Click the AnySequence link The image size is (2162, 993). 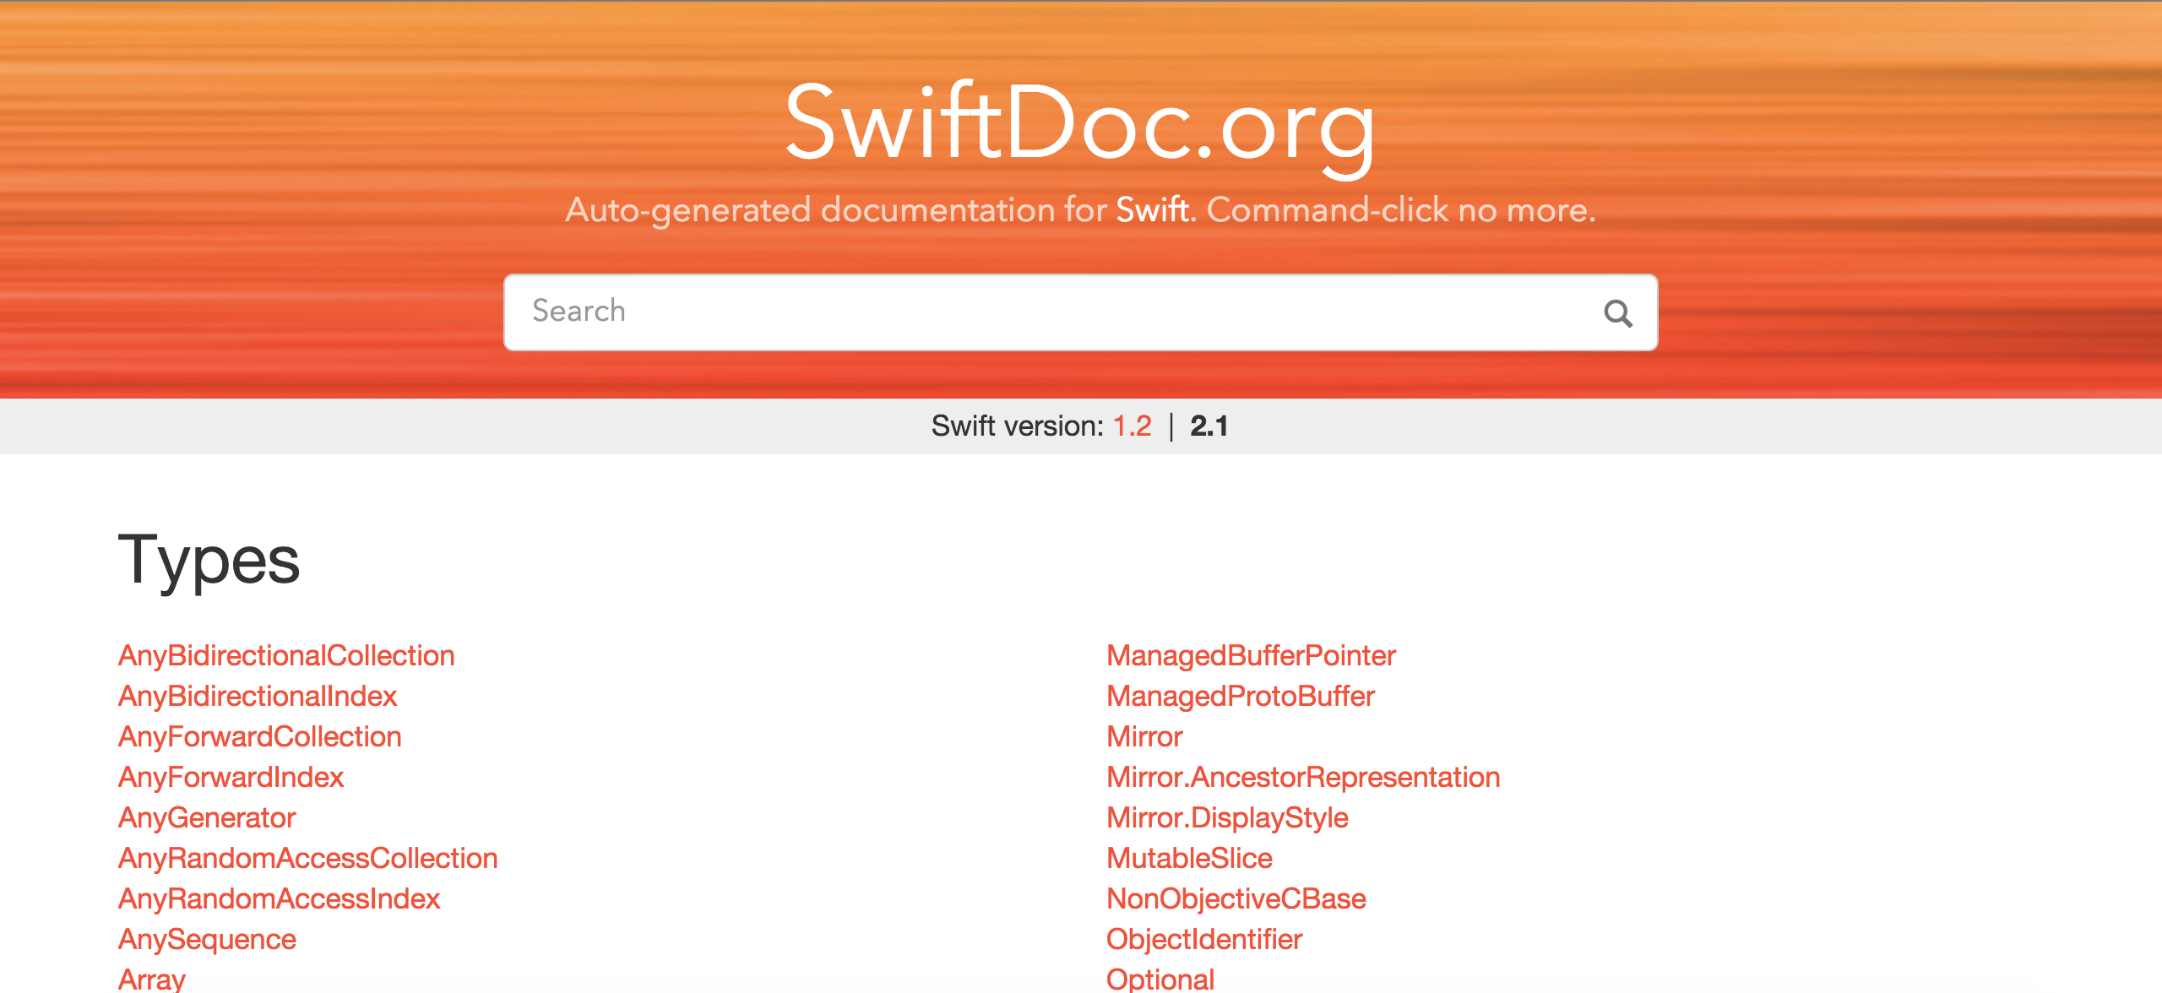point(207,938)
